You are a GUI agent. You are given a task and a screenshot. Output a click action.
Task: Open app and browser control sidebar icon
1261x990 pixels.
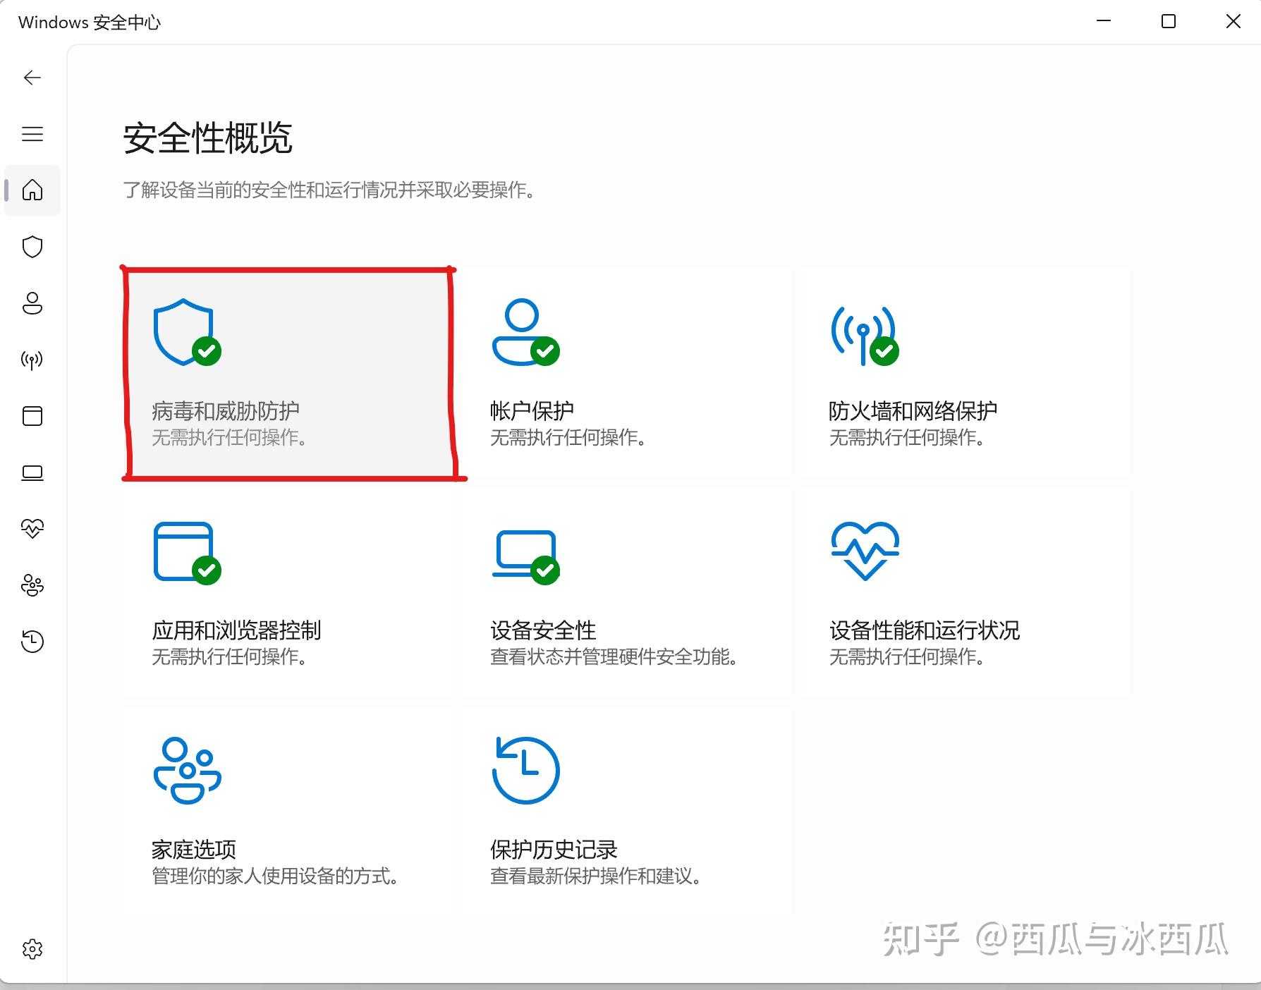pyautogui.click(x=32, y=416)
